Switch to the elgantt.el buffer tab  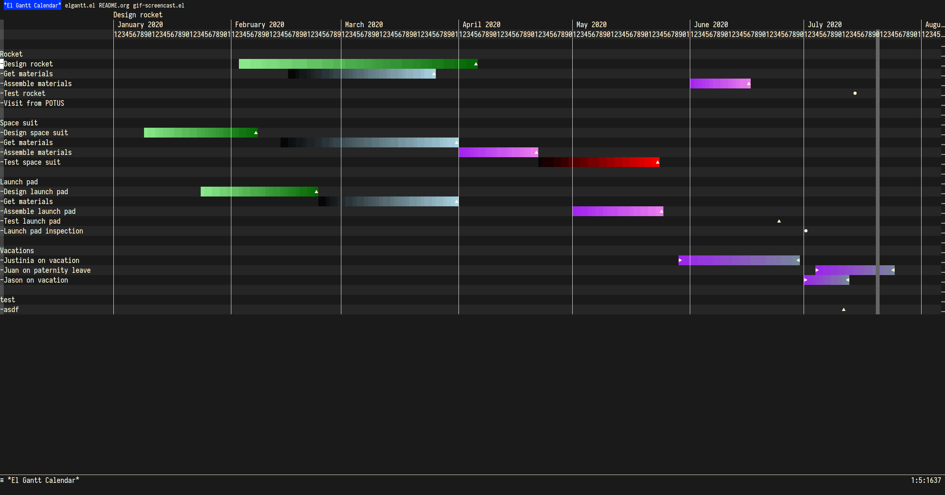pos(80,5)
